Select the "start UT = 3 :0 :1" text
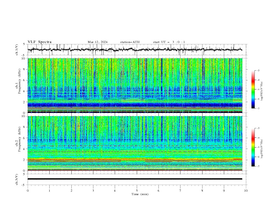This screenshot has height=214, width=277. click(x=169, y=42)
